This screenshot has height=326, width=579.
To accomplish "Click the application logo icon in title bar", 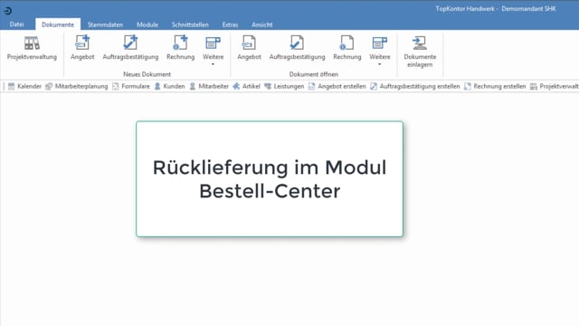I will pos(7,10).
